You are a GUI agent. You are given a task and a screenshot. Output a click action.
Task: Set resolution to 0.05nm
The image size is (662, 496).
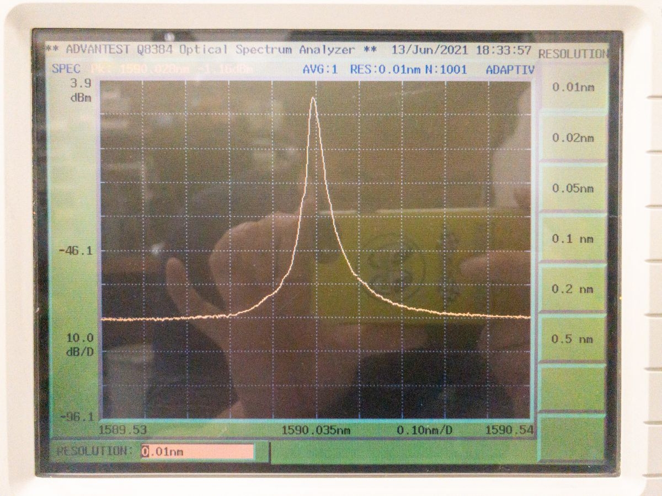tap(573, 188)
